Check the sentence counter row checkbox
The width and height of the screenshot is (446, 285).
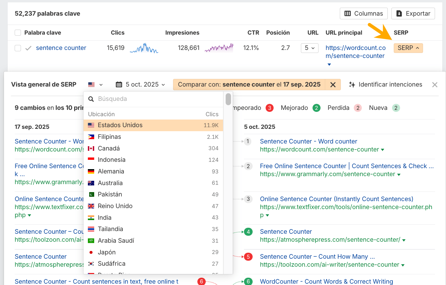click(18, 48)
